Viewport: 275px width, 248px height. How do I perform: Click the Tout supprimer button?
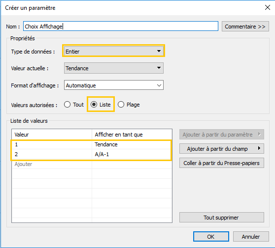click(x=221, y=218)
